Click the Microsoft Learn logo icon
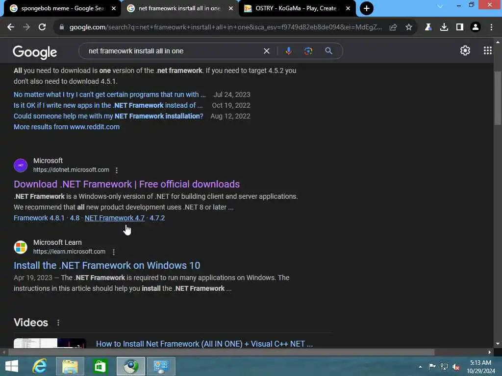502x376 pixels. click(21, 247)
